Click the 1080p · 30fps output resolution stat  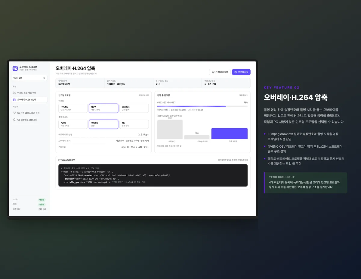click(x=116, y=84)
